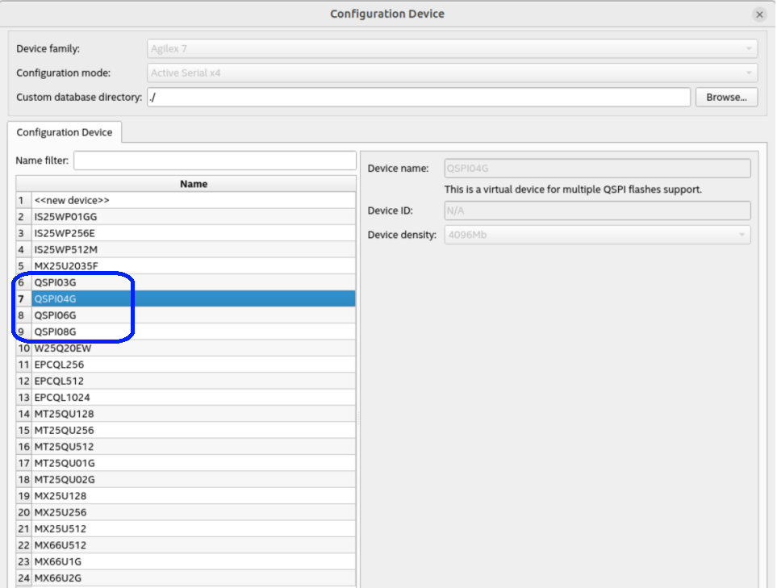Click the Name filter text box
The height and width of the screenshot is (588, 777).
(x=215, y=161)
